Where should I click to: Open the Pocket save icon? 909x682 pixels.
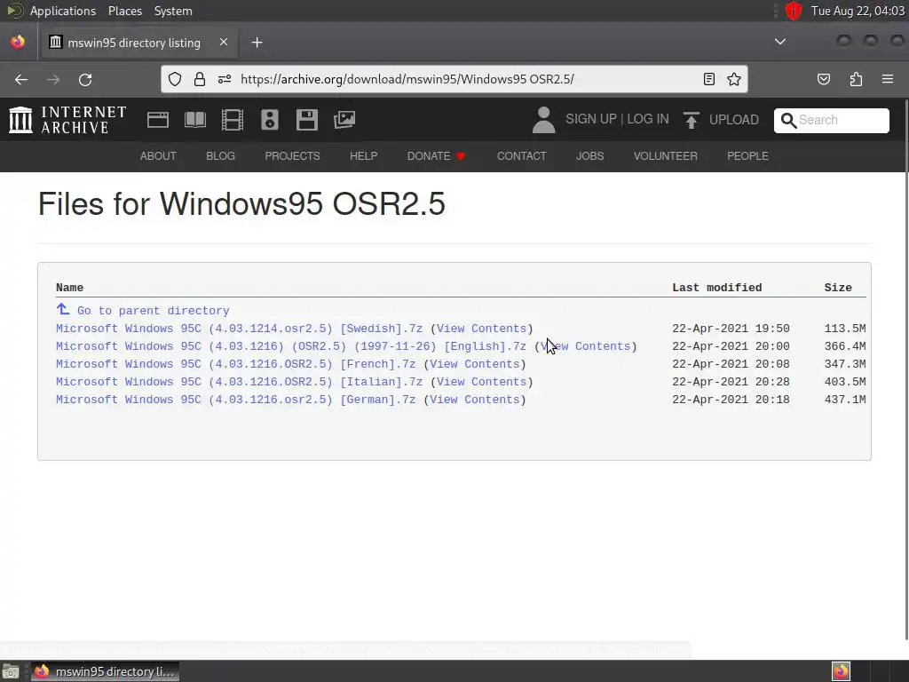[824, 79]
